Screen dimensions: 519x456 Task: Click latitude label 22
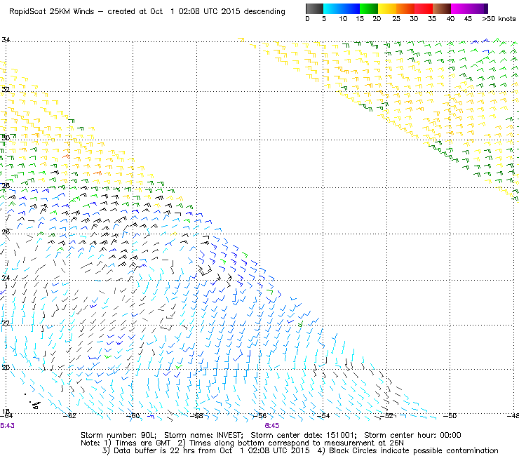pyautogui.click(x=6, y=323)
